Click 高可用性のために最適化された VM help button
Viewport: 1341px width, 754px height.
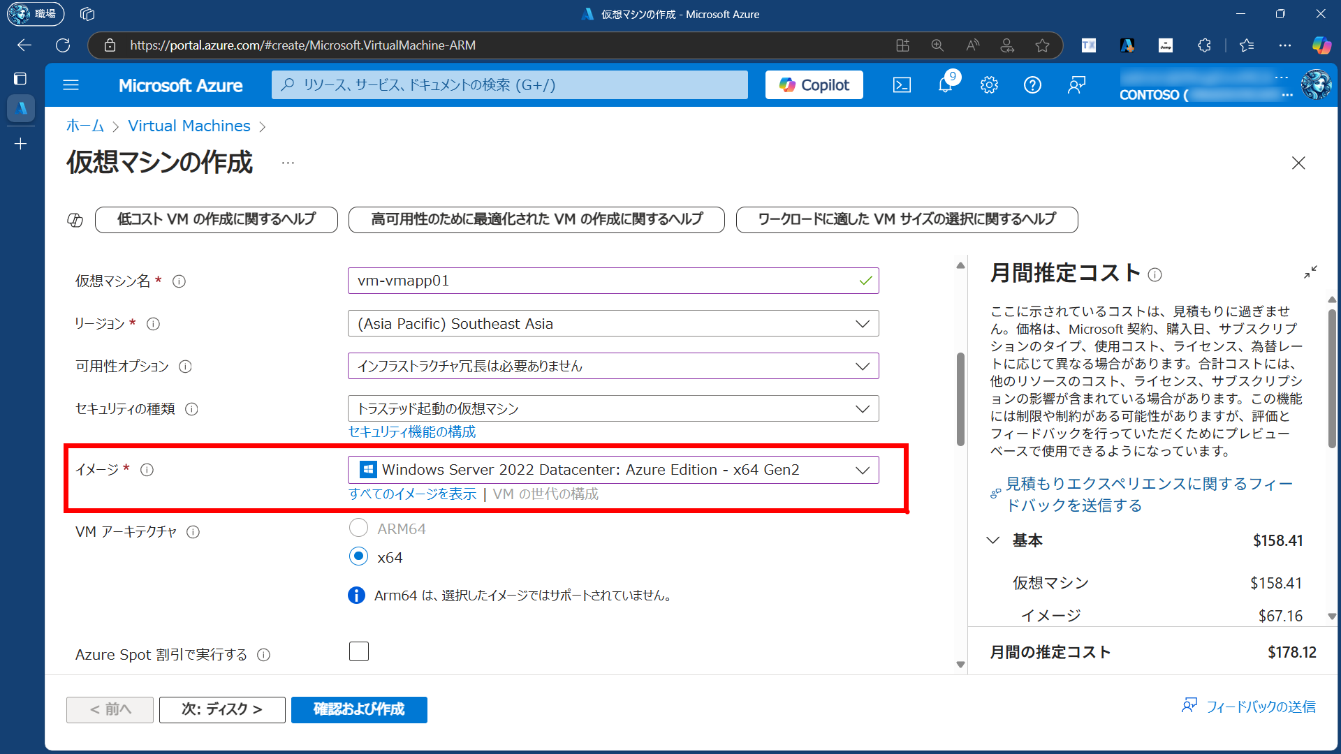point(536,219)
